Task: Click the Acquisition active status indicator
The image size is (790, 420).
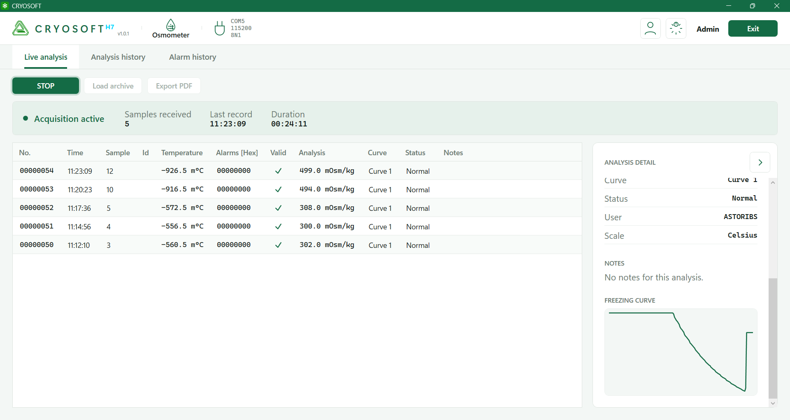Action: (x=64, y=119)
